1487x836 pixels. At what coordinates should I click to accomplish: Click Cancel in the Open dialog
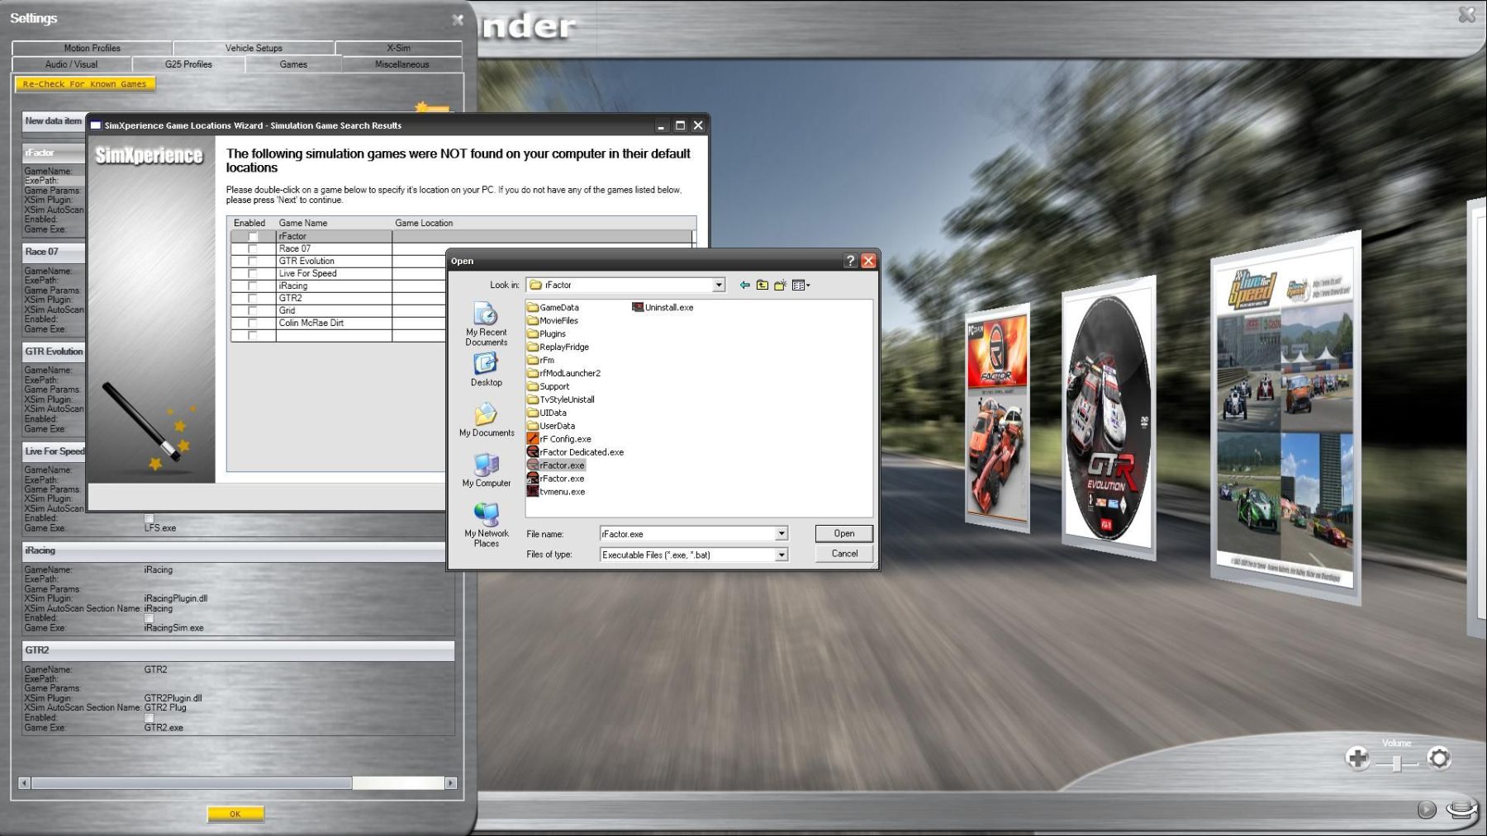point(843,554)
